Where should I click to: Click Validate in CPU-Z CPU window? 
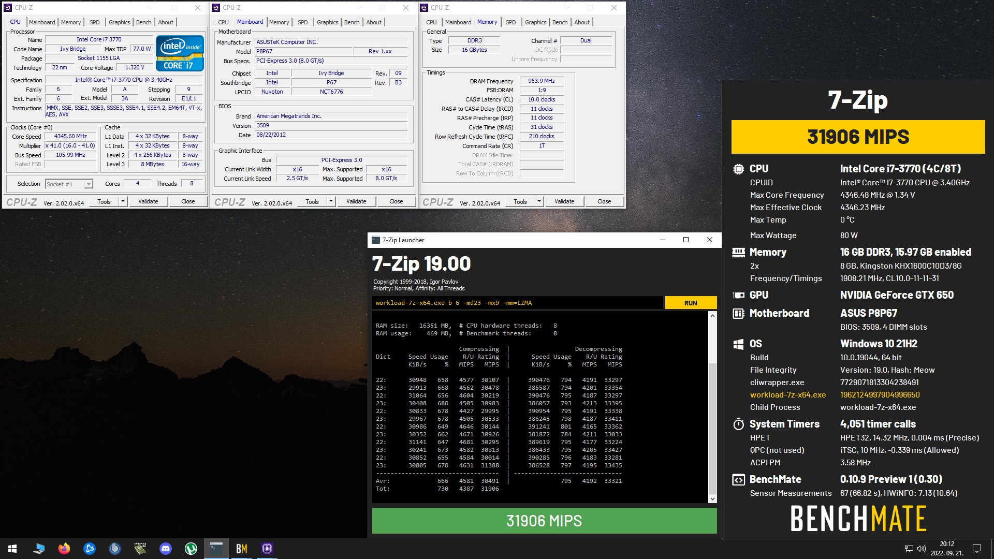coord(148,201)
